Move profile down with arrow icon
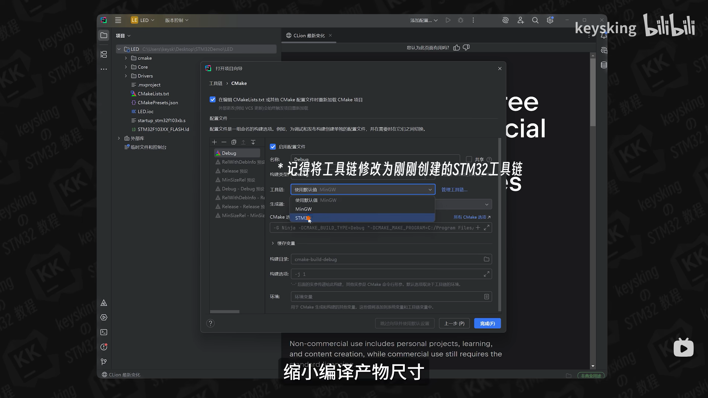Screen dimensions: 708x398 (253, 142)
